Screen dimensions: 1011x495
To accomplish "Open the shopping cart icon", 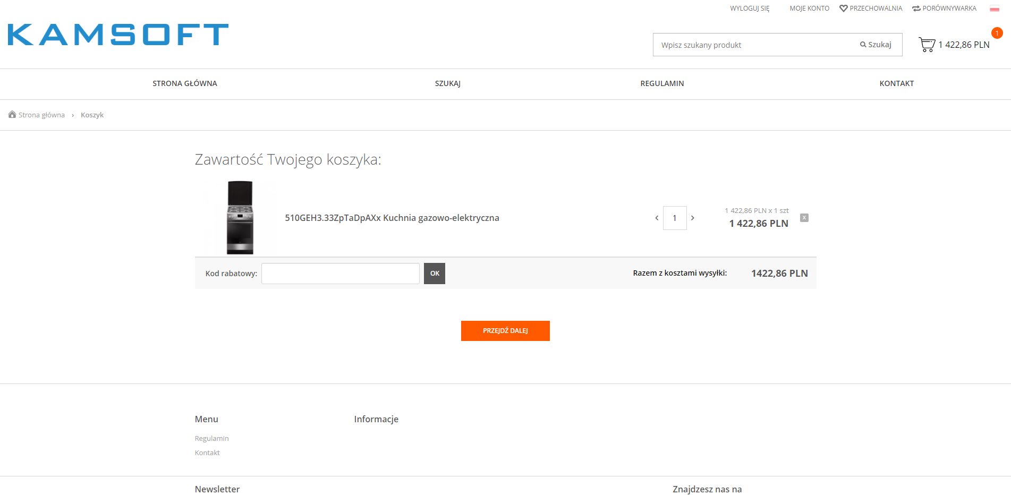I will [x=927, y=45].
